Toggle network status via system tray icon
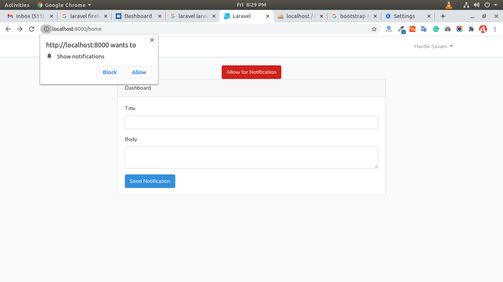The height and width of the screenshot is (282, 503). pos(466,5)
